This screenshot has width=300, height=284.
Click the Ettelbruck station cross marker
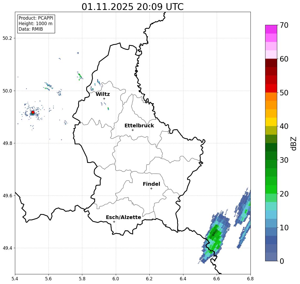(133, 130)
